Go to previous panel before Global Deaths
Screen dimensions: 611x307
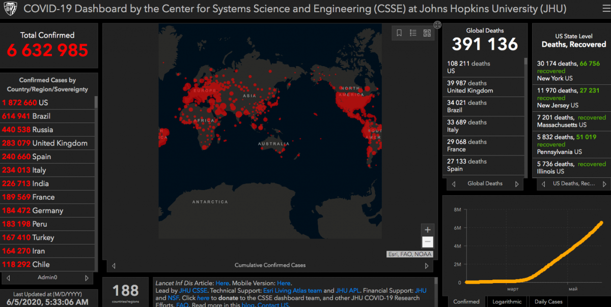[x=453, y=184]
